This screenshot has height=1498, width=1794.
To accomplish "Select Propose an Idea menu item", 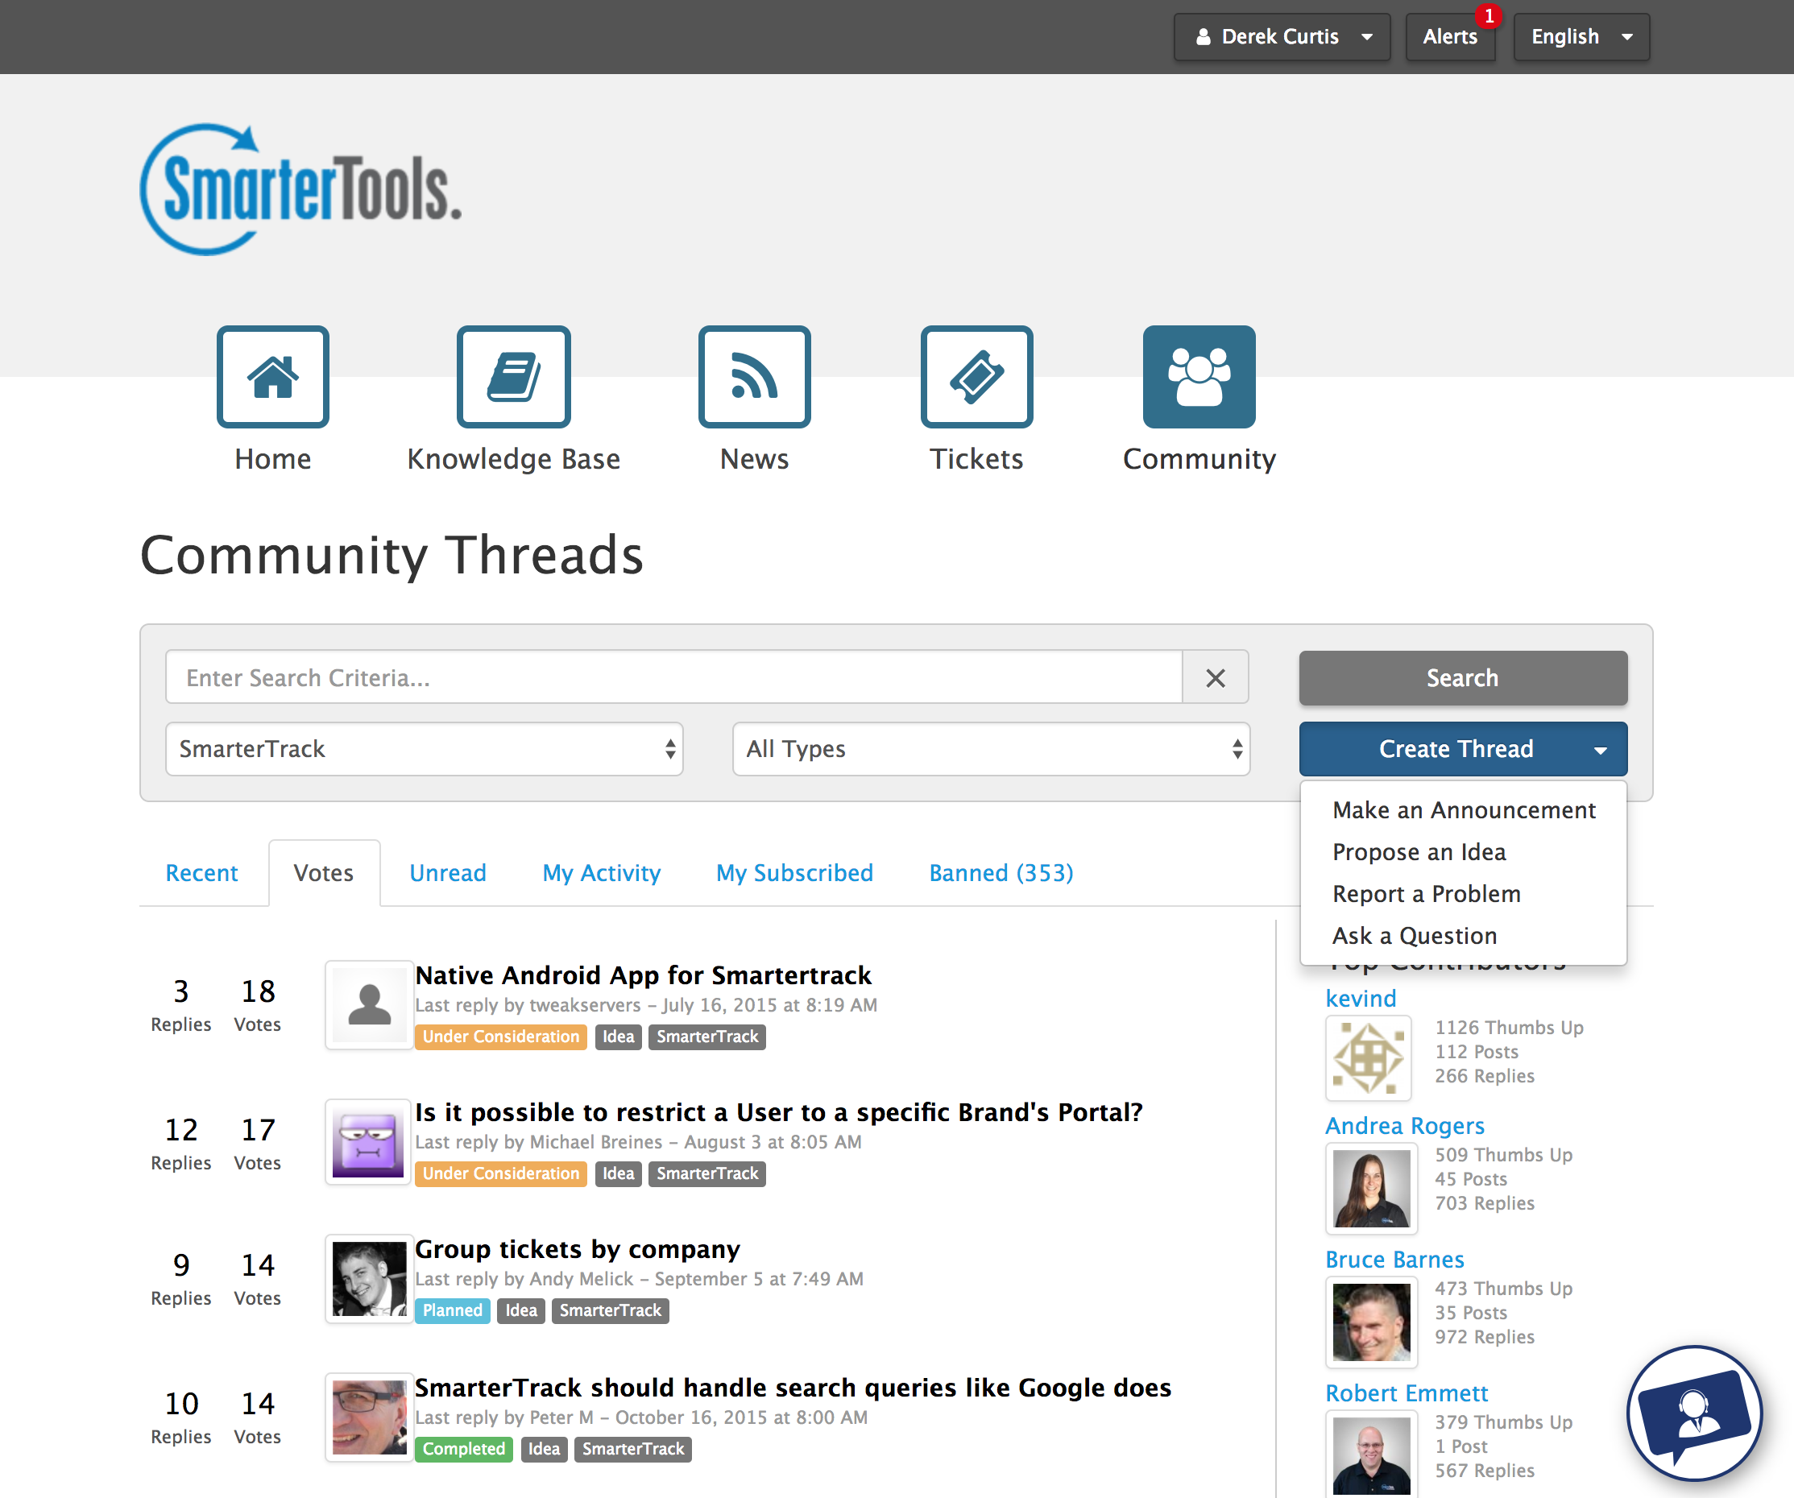I will [1464, 852].
